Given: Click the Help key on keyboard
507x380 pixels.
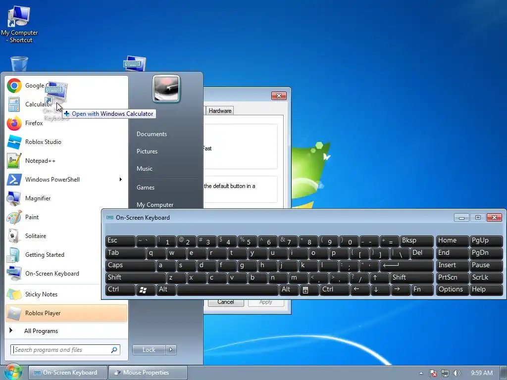Looking at the screenshot, I should point(486,290).
